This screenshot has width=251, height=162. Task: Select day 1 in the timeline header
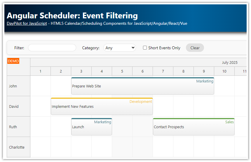pyautogui.click(x=40, y=71)
